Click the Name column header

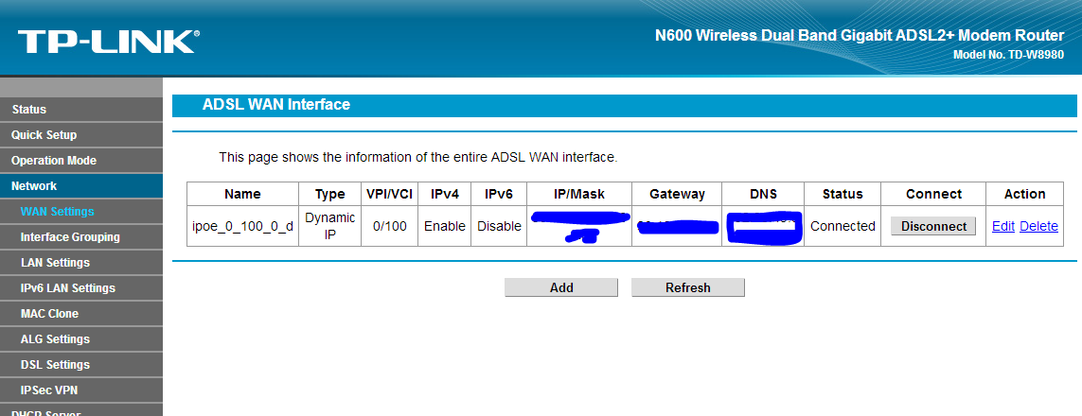(x=243, y=194)
